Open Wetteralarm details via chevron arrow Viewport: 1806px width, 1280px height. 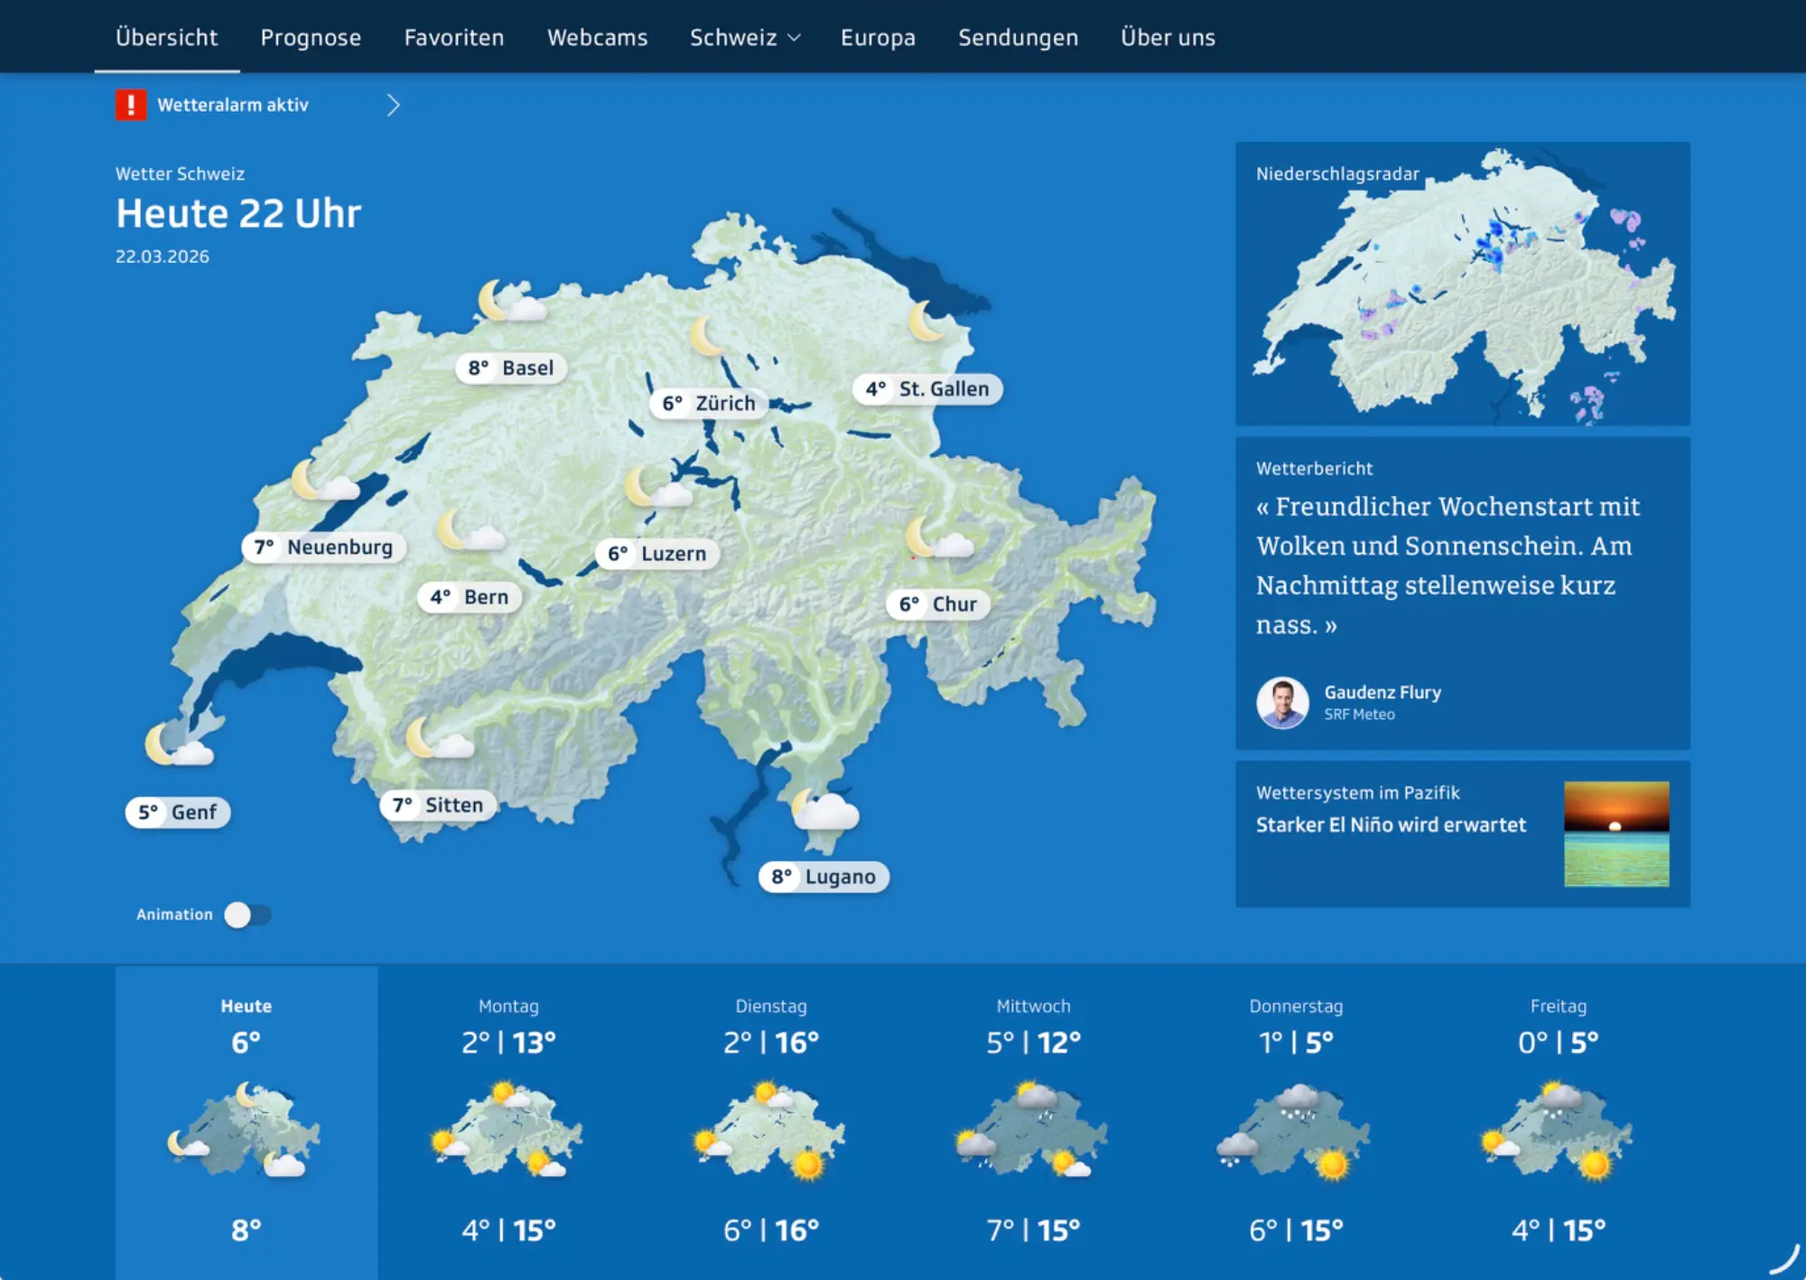(x=393, y=105)
